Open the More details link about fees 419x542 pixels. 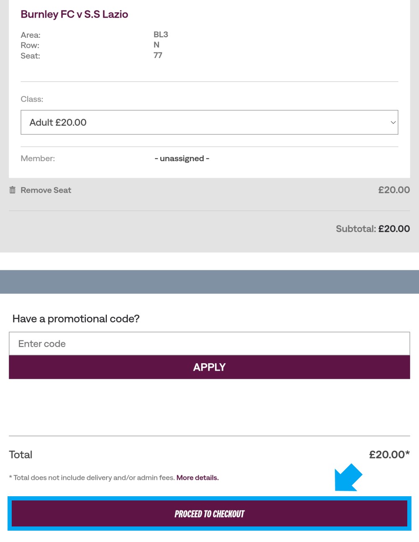point(197,478)
